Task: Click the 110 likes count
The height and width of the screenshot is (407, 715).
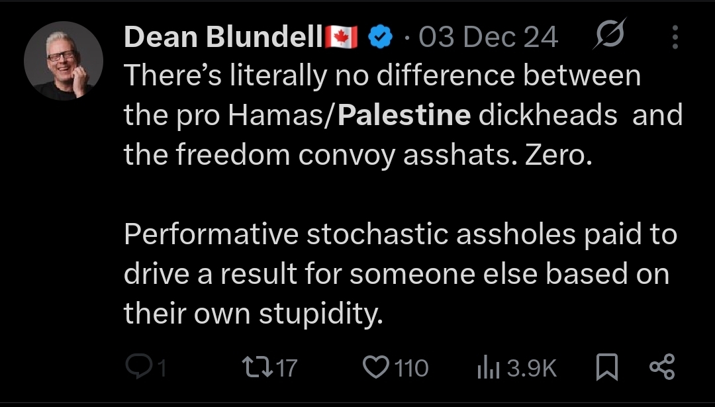Action: 411,368
